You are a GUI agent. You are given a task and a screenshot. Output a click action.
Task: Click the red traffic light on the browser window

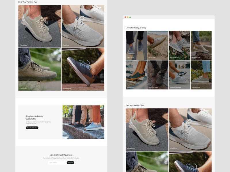(125, 17)
